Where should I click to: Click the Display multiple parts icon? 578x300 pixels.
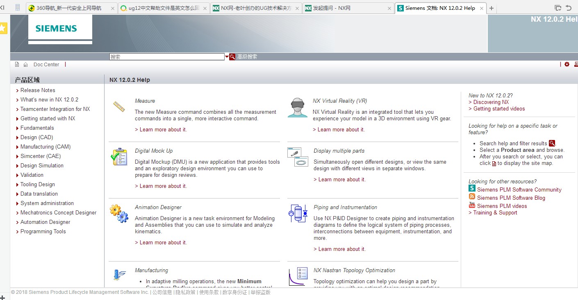pyautogui.click(x=298, y=157)
